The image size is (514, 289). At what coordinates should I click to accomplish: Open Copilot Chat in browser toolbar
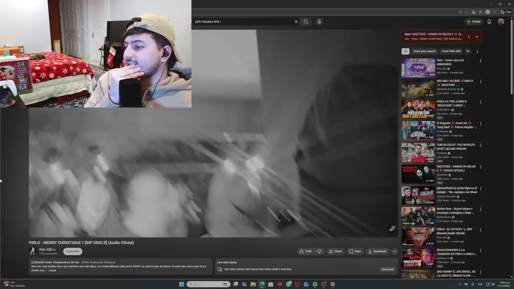[505, 12]
